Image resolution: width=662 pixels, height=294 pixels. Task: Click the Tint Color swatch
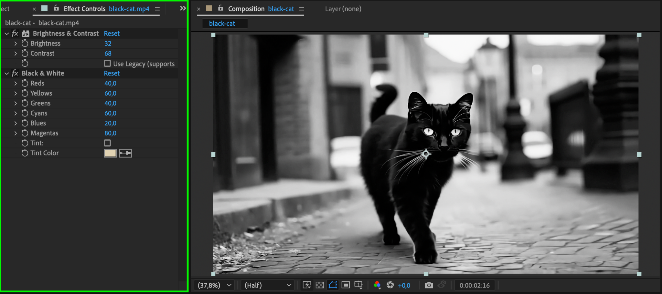(x=110, y=153)
